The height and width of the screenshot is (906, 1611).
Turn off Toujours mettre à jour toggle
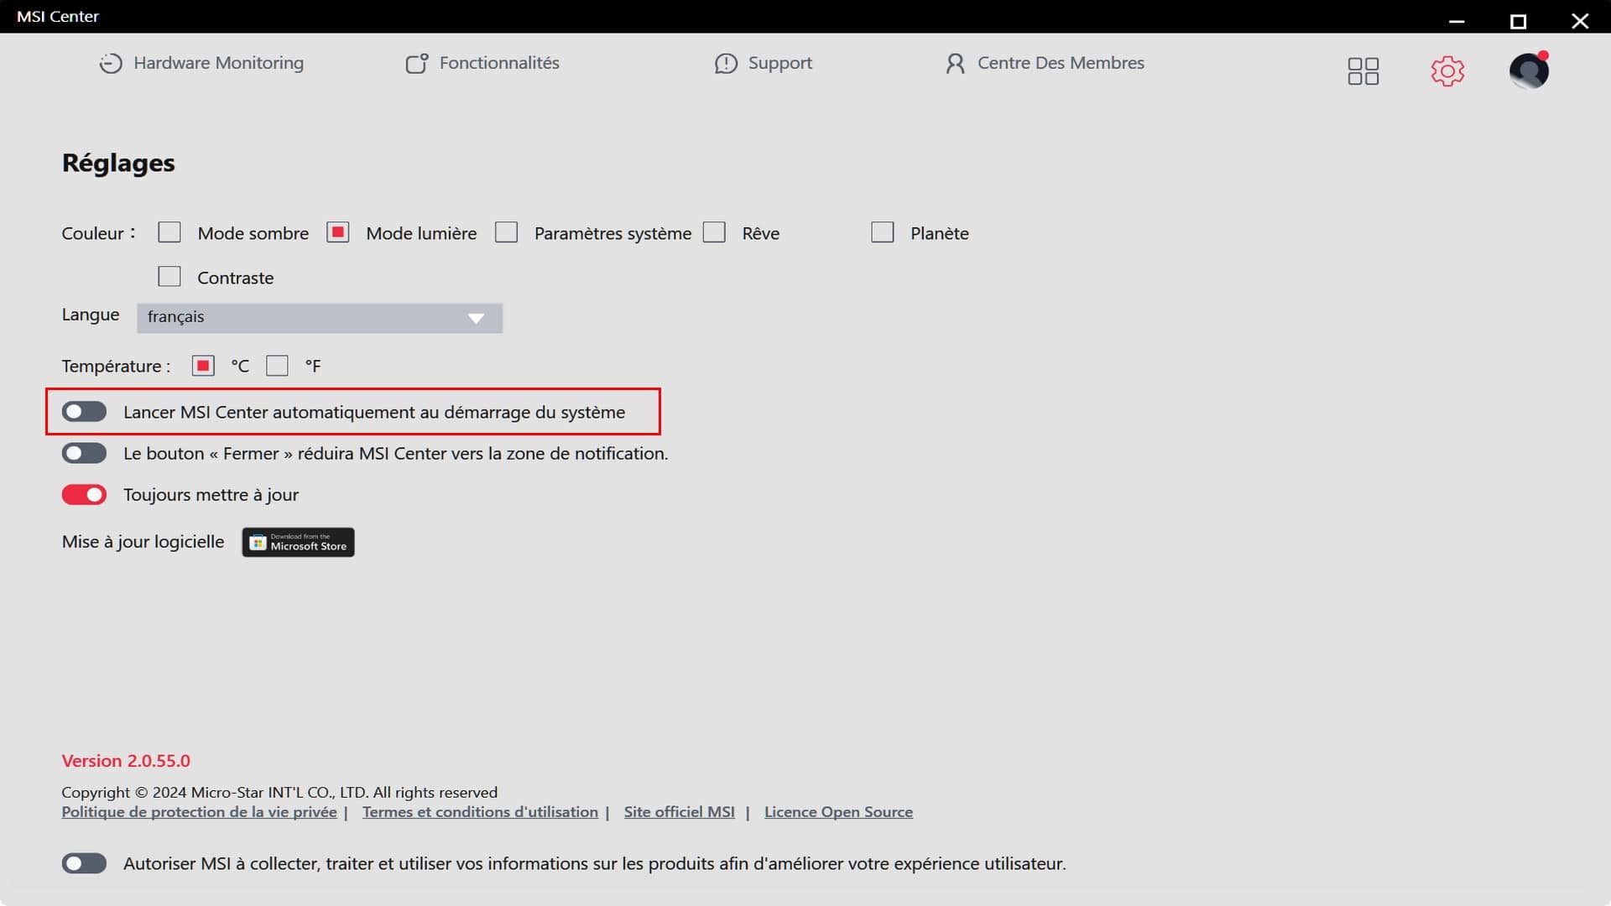coord(84,495)
